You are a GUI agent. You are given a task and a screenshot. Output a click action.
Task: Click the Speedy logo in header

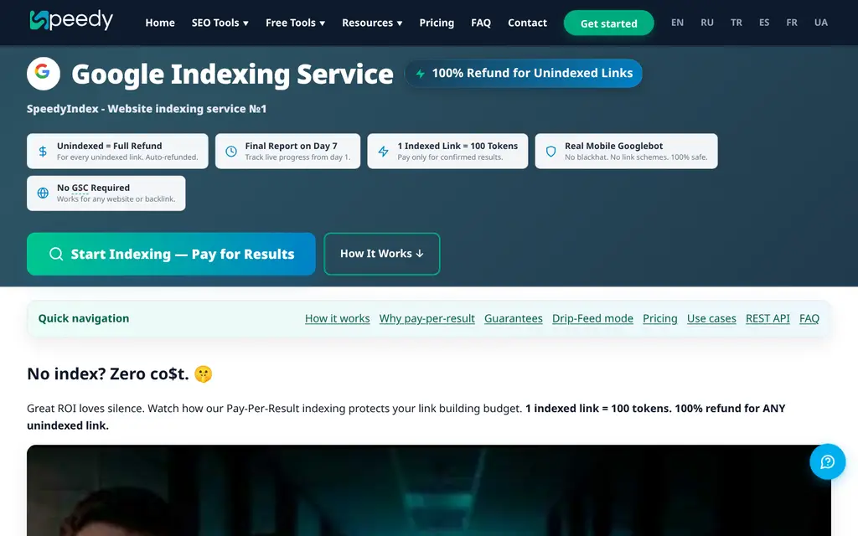tap(71, 20)
